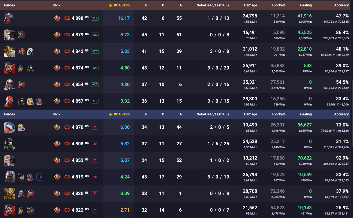The width and height of the screenshot is (353, 218).
Task: Click Spider-Man hero icon in 4,857 row
Action: tap(8, 101)
